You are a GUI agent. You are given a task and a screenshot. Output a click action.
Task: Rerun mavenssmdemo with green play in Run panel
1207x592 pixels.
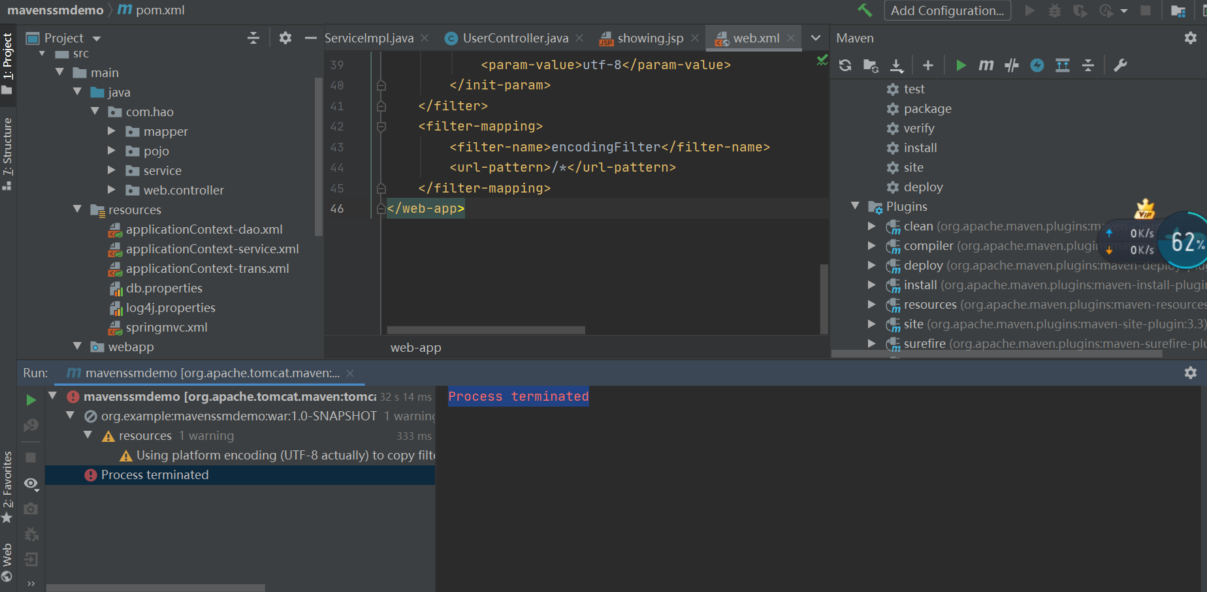[x=31, y=399]
